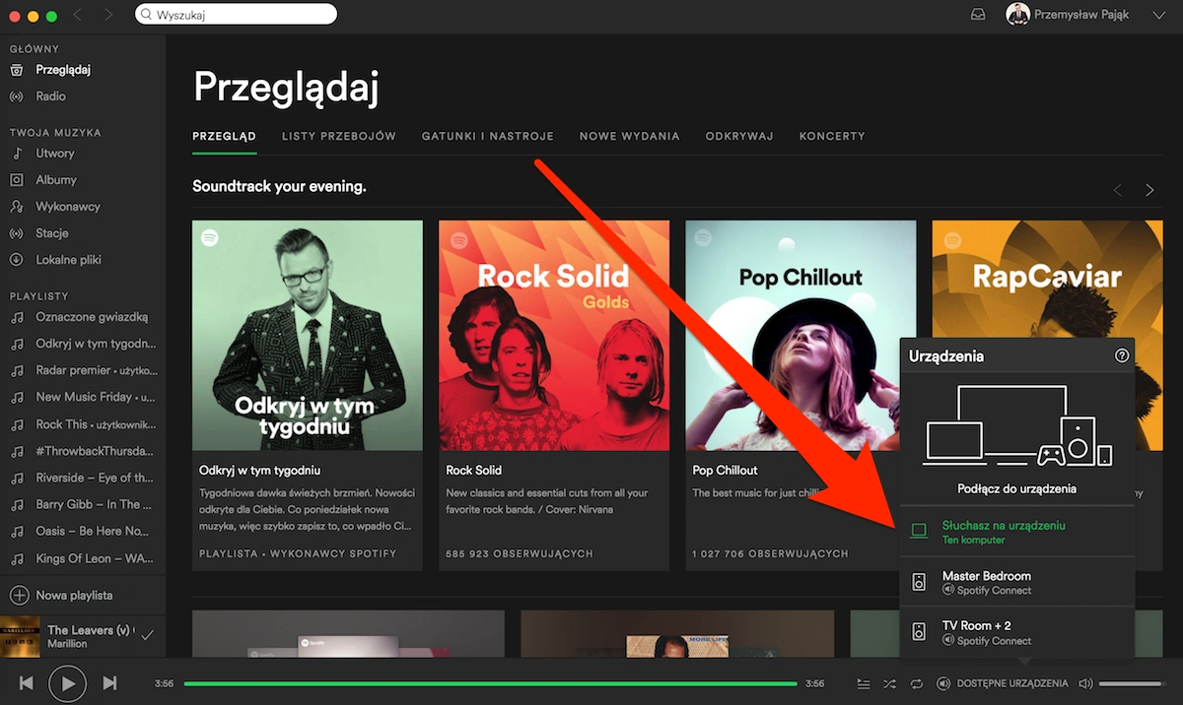The height and width of the screenshot is (705, 1183).
Task: Toggle repeat playback
Action: 916,683
